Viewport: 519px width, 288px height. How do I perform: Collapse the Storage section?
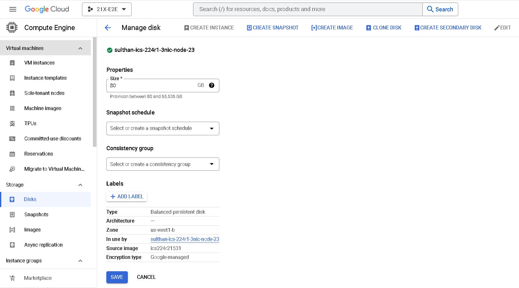click(80, 185)
